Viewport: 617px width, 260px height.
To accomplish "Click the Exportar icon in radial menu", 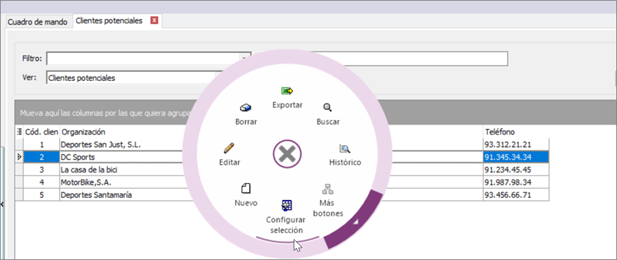I will tap(287, 91).
